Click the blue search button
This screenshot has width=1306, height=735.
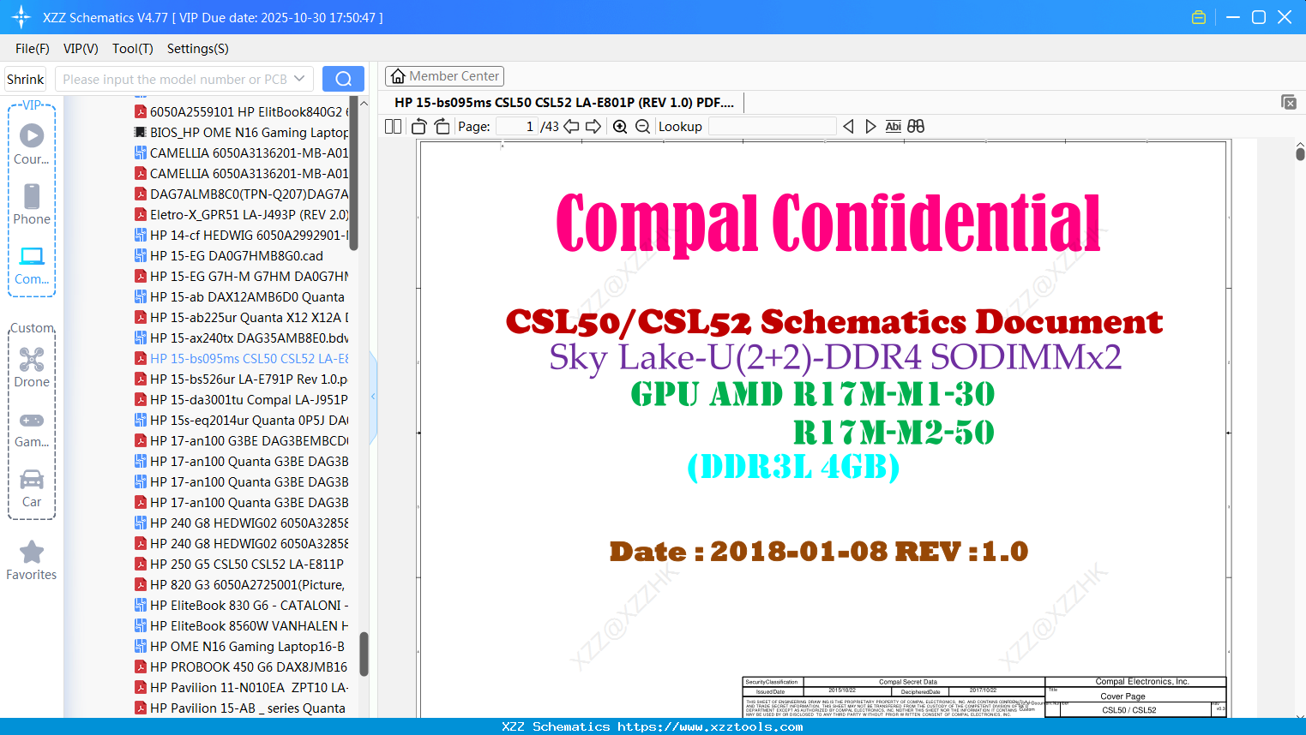pyautogui.click(x=343, y=79)
